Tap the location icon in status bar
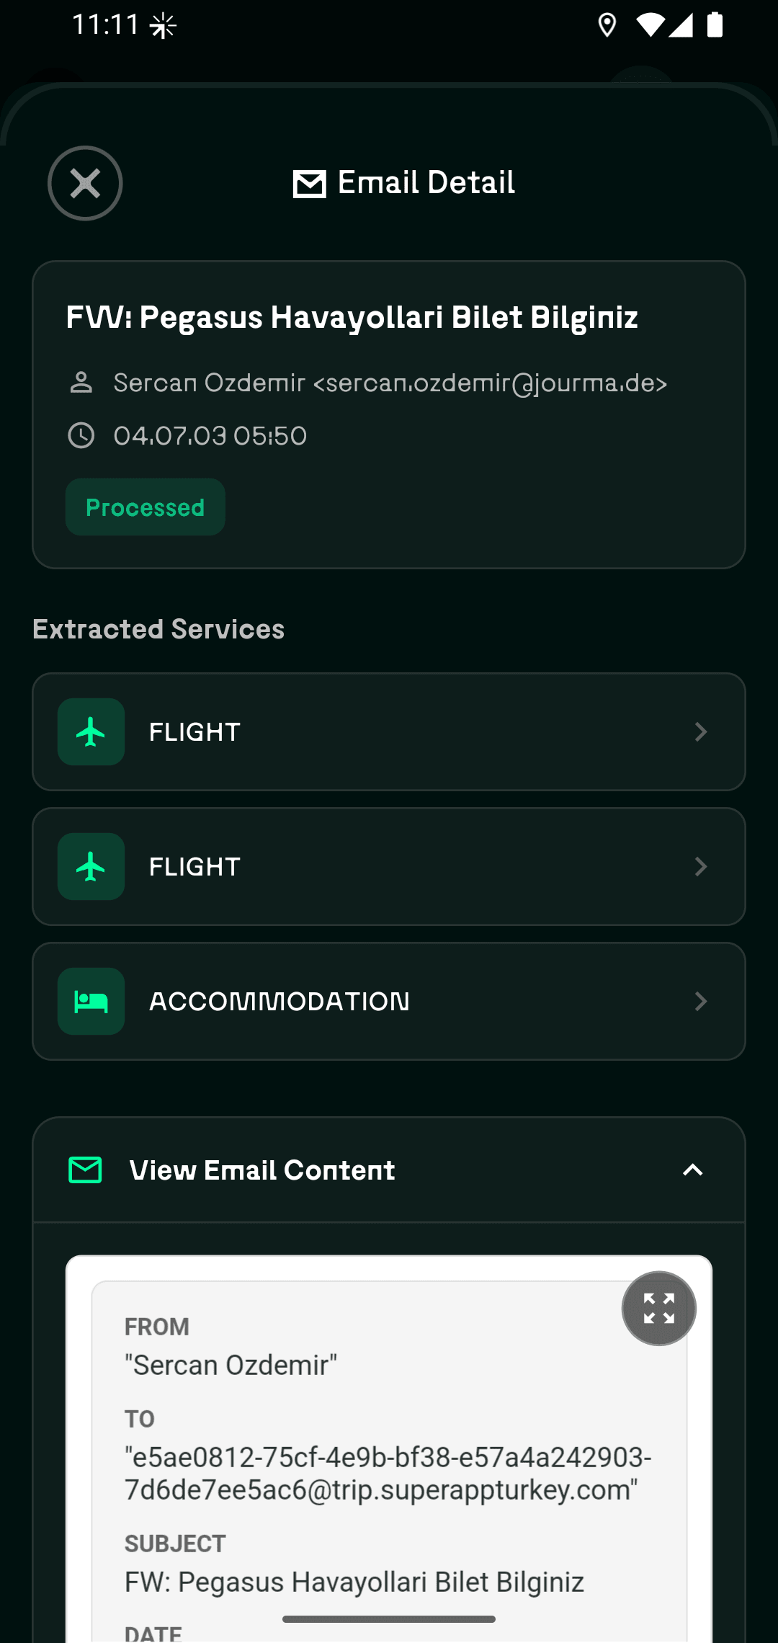This screenshot has height=1643, width=778. coord(607,25)
